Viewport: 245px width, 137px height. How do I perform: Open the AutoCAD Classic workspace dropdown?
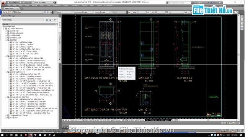click(44, 3)
